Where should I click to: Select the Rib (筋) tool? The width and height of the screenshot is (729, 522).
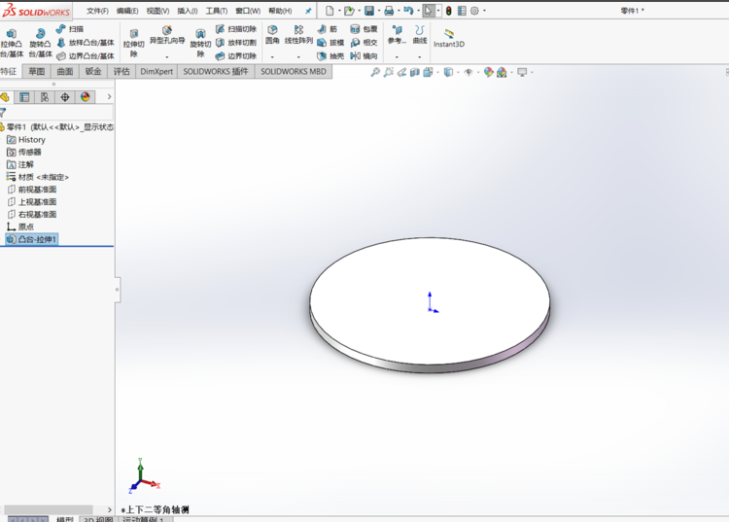[328, 29]
